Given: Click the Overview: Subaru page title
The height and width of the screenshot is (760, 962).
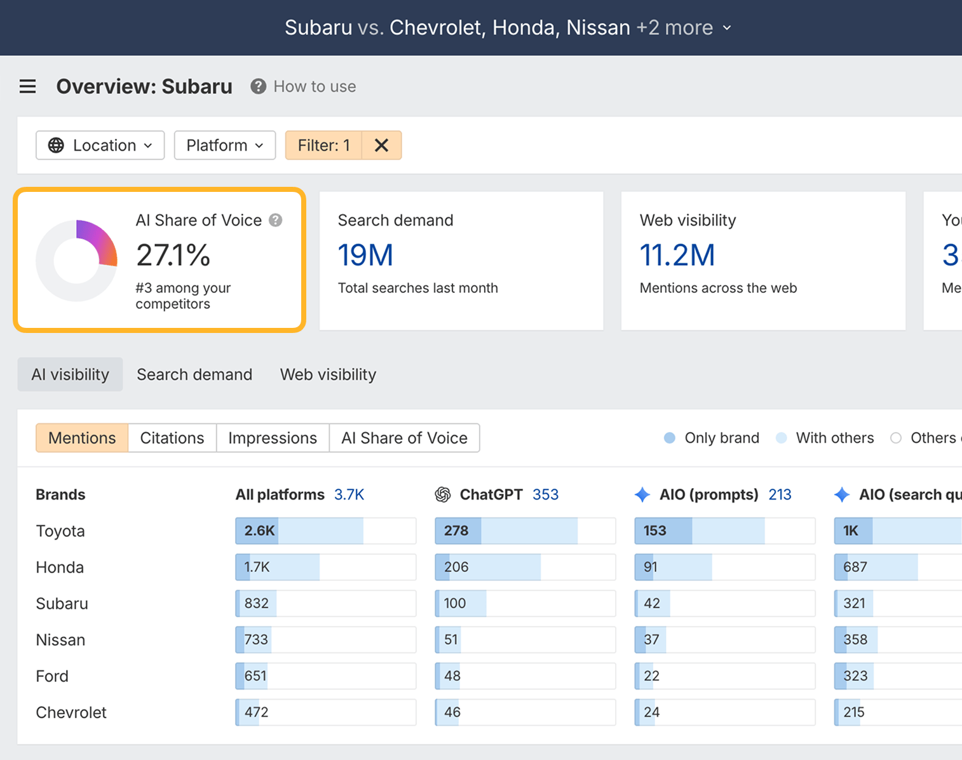Looking at the screenshot, I should [x=144, y=86].
